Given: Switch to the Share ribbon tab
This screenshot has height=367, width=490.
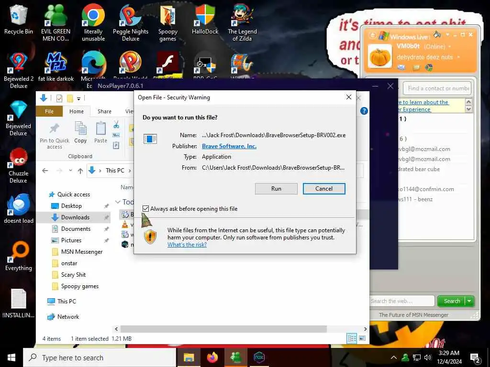Looking at the screenshot, I should tap(104, 111).
